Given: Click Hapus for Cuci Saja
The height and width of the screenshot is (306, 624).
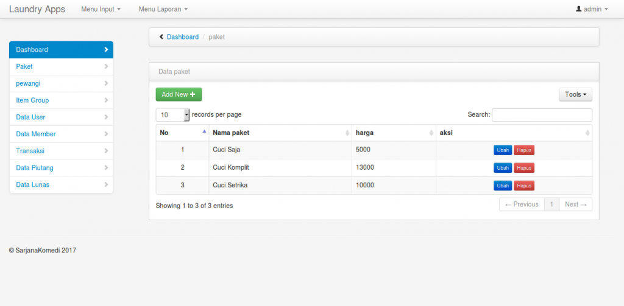Looking at the screenshot, I should point(524,150).
